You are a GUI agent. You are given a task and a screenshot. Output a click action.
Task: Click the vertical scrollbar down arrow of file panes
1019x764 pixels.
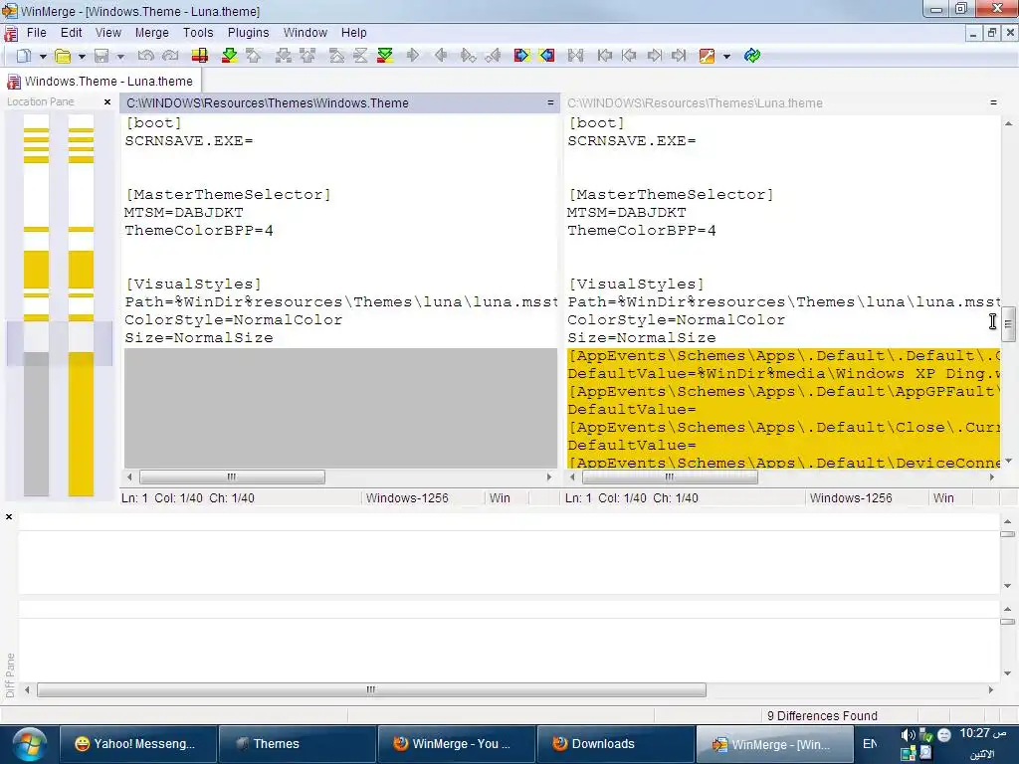(x=1008, y=461)
